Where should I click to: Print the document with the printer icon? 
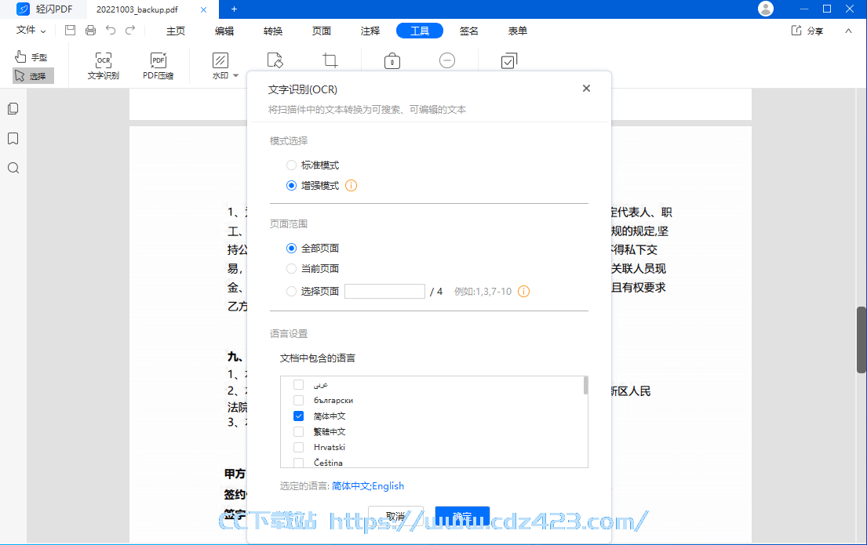pyautogui.click(x=91, y=31)
